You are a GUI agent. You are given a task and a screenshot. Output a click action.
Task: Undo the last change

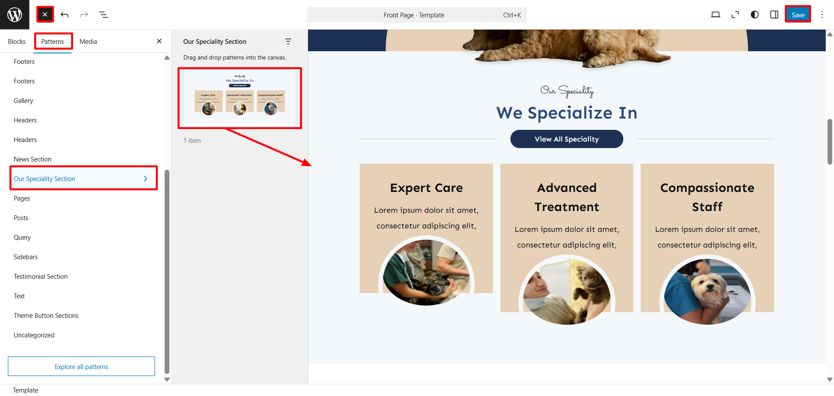[x=65, y=15]
